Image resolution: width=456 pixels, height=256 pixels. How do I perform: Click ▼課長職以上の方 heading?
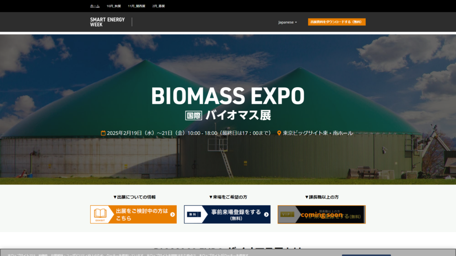[322, 197]
